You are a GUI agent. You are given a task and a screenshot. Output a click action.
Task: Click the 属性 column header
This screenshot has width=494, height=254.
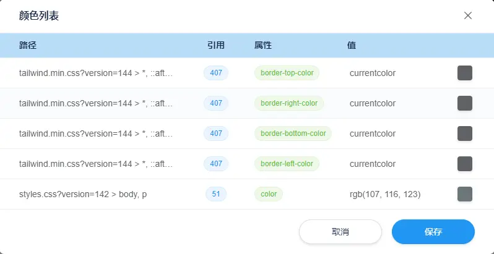pos(263,45)
